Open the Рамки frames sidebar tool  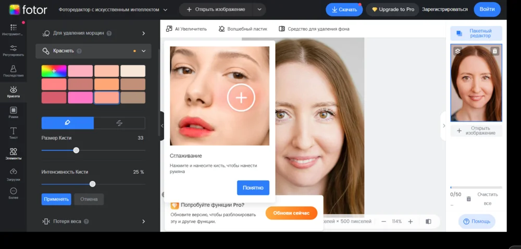coord(14,112)
